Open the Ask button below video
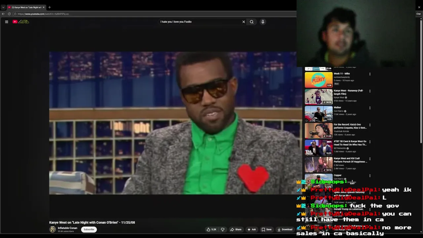The width and height of the screenshot is (423, 238). tap(251, 229)
